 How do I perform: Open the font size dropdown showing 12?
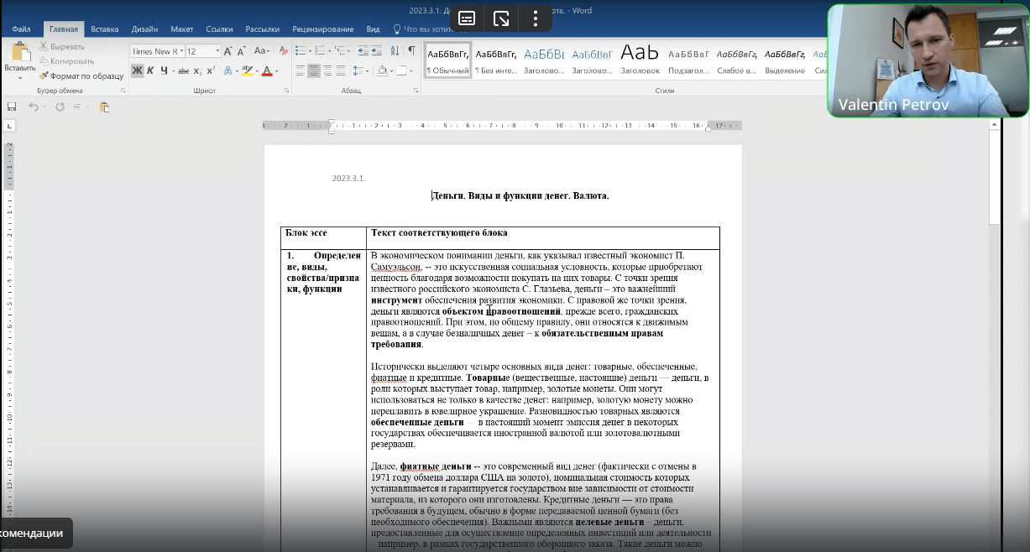202,51
